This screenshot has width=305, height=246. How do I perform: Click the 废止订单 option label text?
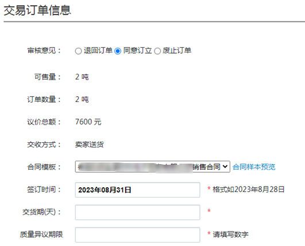pos(177,51)
